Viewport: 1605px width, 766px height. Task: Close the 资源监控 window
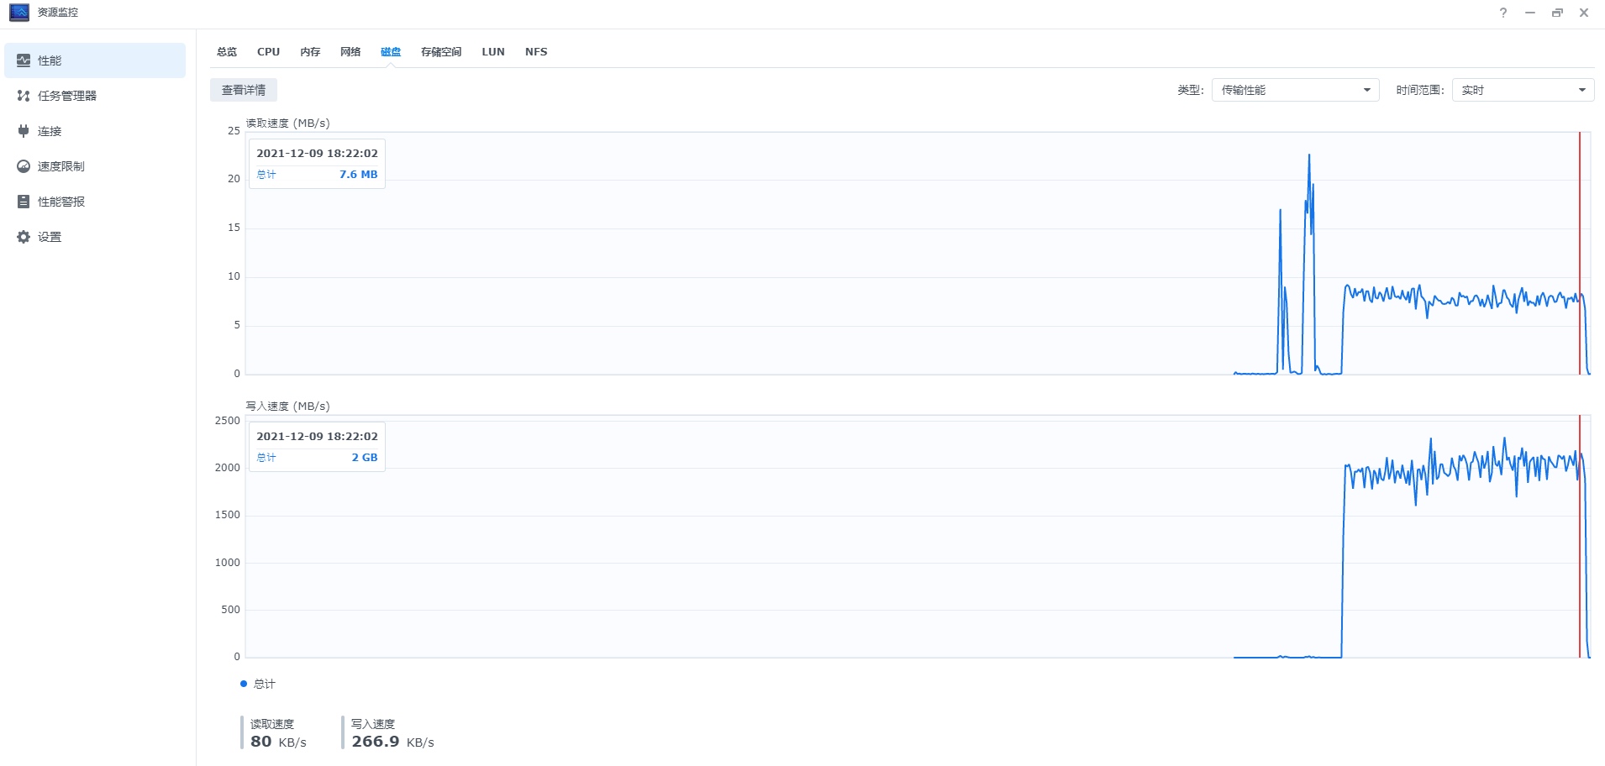point(1584,13)
